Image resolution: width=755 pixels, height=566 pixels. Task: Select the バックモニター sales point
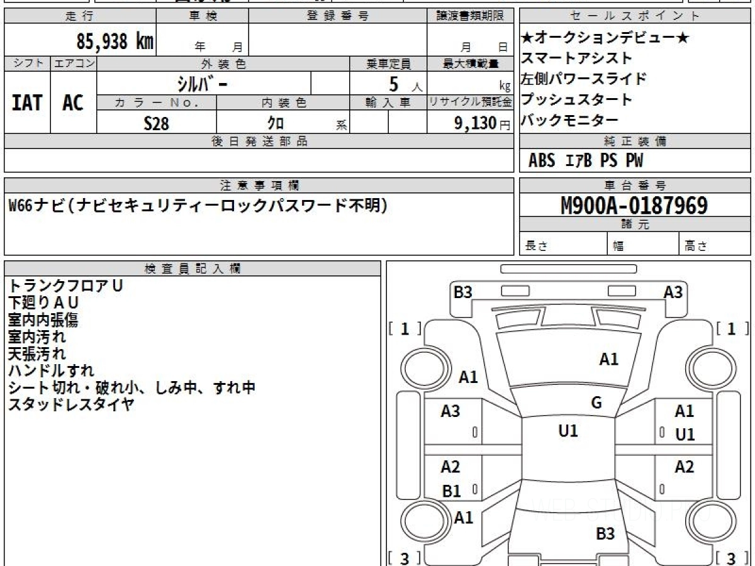click(570, 120)
